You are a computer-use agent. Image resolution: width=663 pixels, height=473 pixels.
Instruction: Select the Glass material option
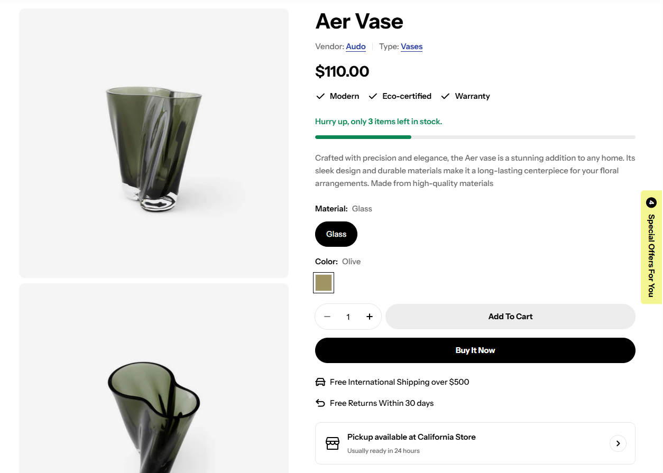[x=336, y=234]
